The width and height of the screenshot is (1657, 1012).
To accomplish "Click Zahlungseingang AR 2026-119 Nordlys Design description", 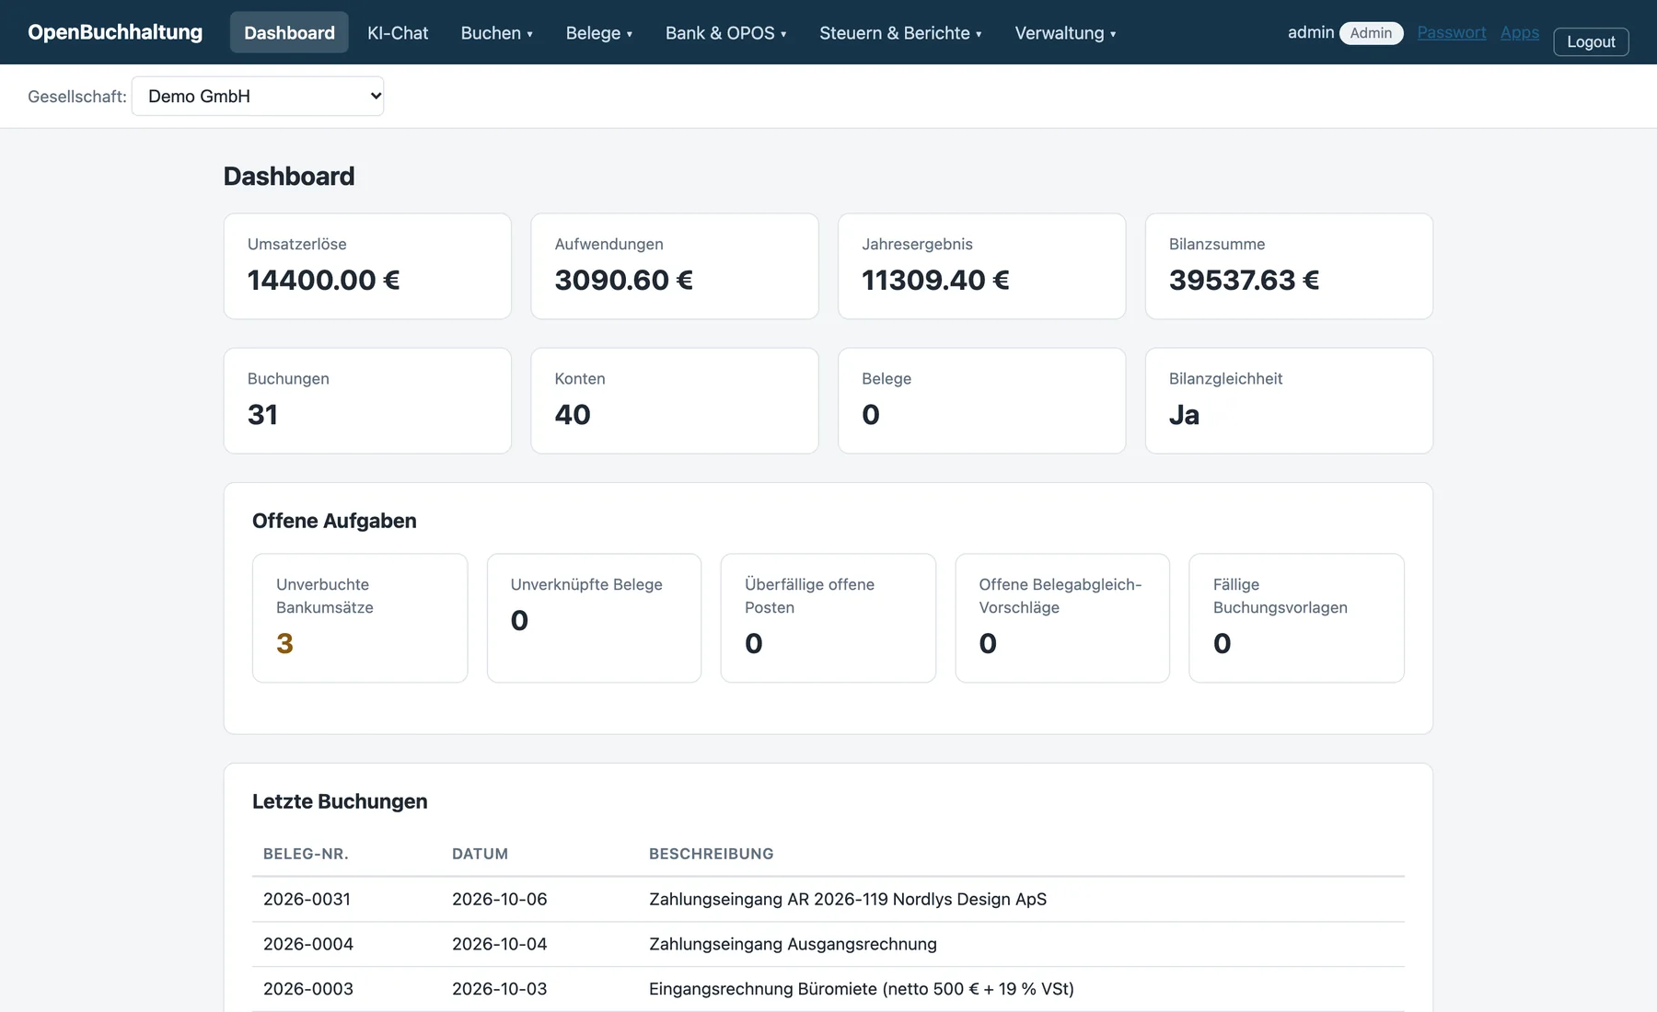I will pyautogui.click(x=848, y=899).
